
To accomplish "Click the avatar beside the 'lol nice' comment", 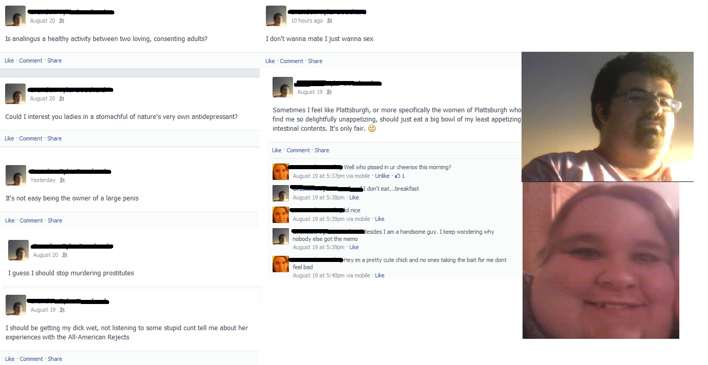I will pos(281,215).
